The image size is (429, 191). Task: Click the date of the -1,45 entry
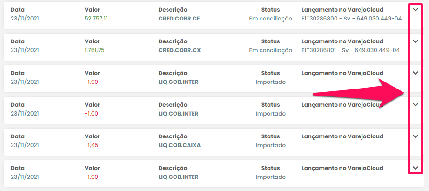(24, 145)
